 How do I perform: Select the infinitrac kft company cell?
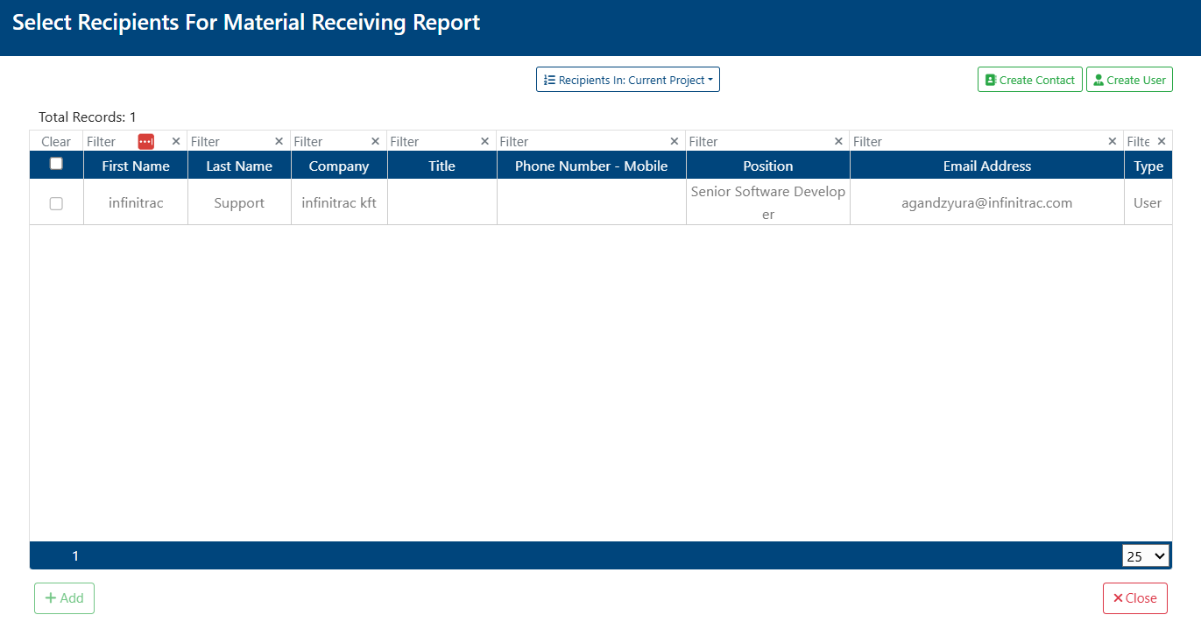(x=339, y=202)
